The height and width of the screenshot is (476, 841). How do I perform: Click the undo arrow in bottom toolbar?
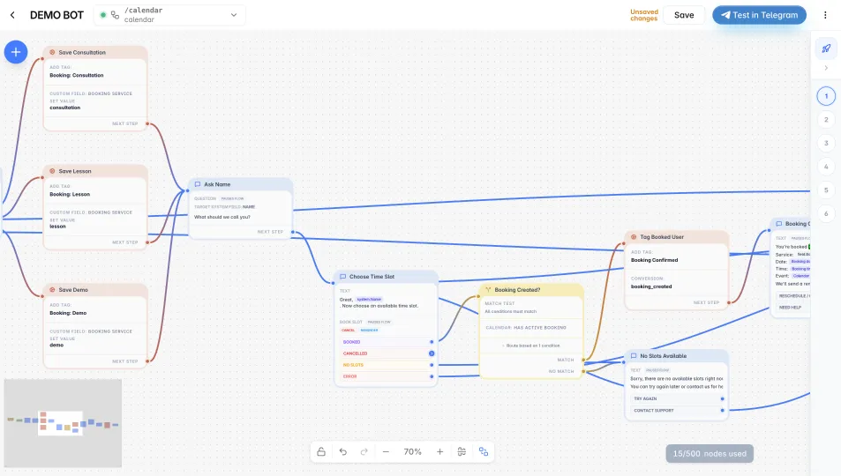point(343,452)
